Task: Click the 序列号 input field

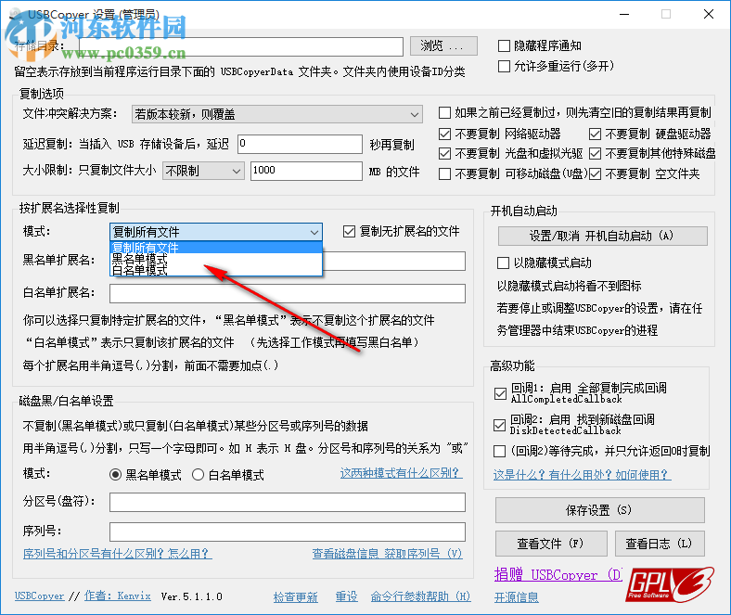Action: click(288, 532)
